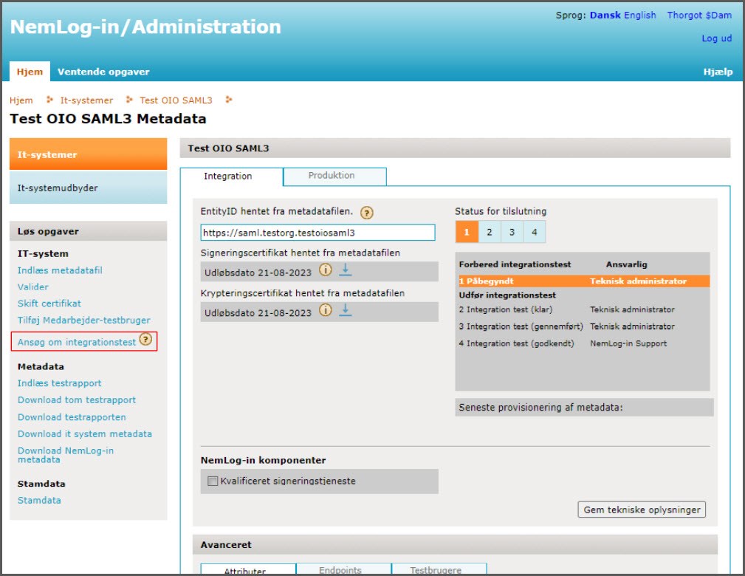Click the 1 Påbegyndt status row
The height and width of the screenshot is (576, 745).
pyautogui.click(x=583, y=281)
